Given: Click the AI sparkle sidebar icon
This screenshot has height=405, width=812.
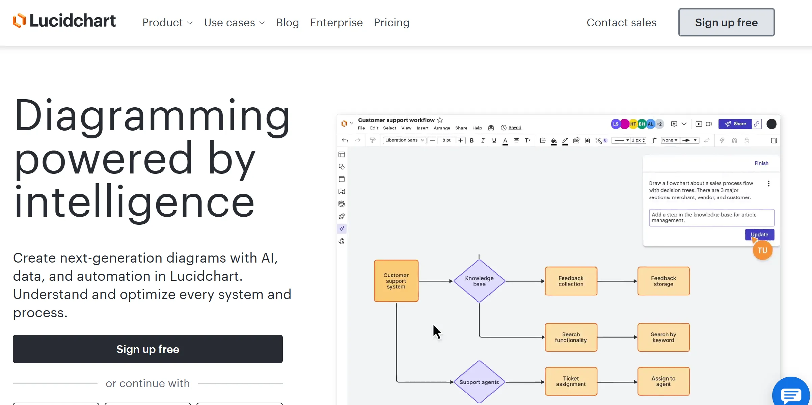Looking at the screenshot, I should (342, 229).
